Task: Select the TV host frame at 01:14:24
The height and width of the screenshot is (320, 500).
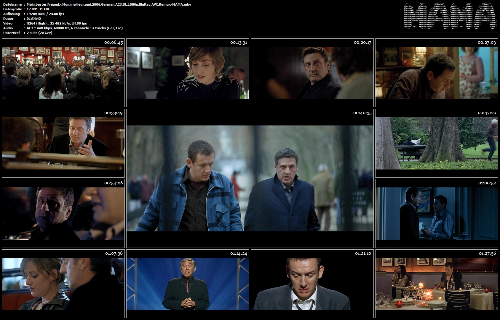Action: pos(188,284)
